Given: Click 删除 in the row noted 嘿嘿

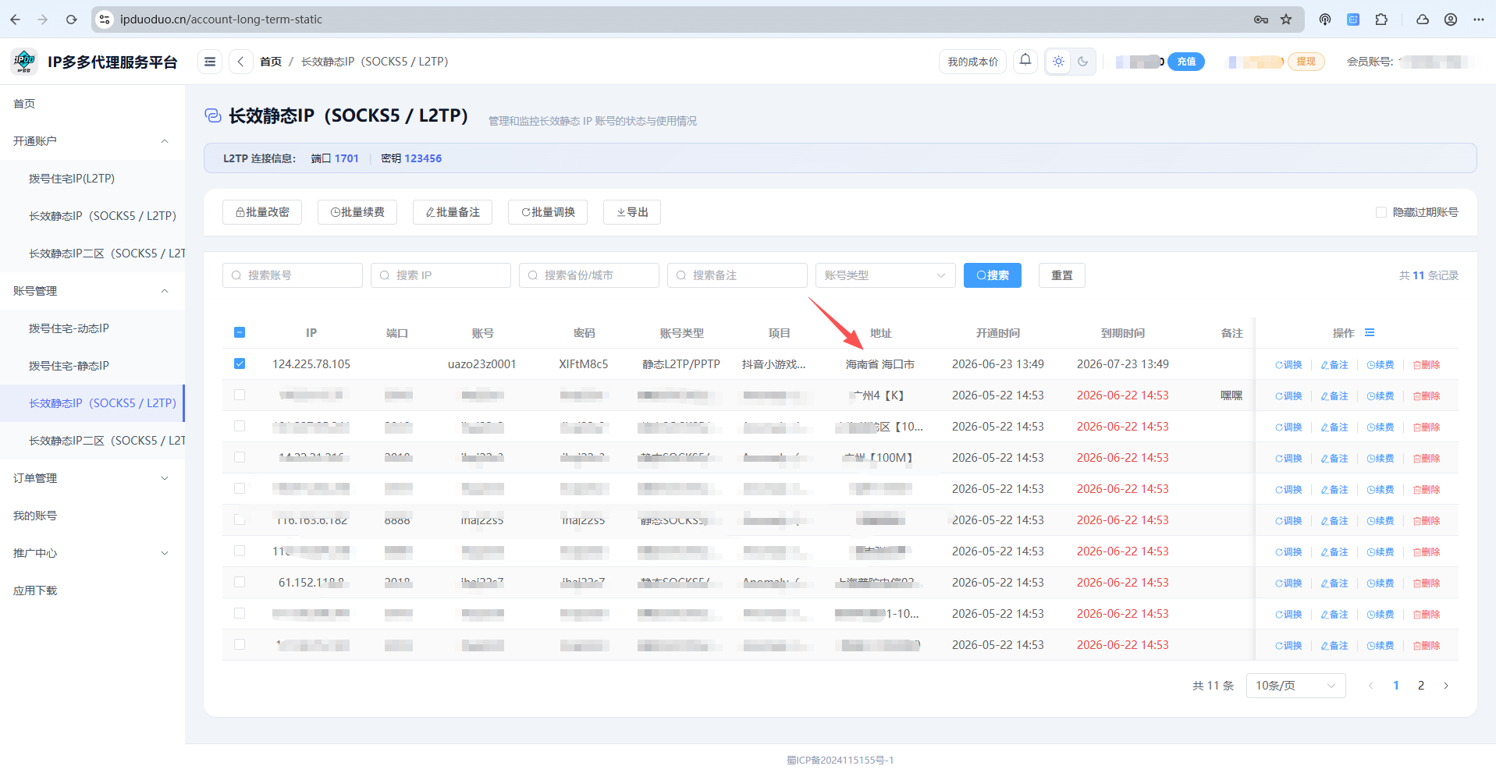Looking at the screenshot, I should point(1427,396).
